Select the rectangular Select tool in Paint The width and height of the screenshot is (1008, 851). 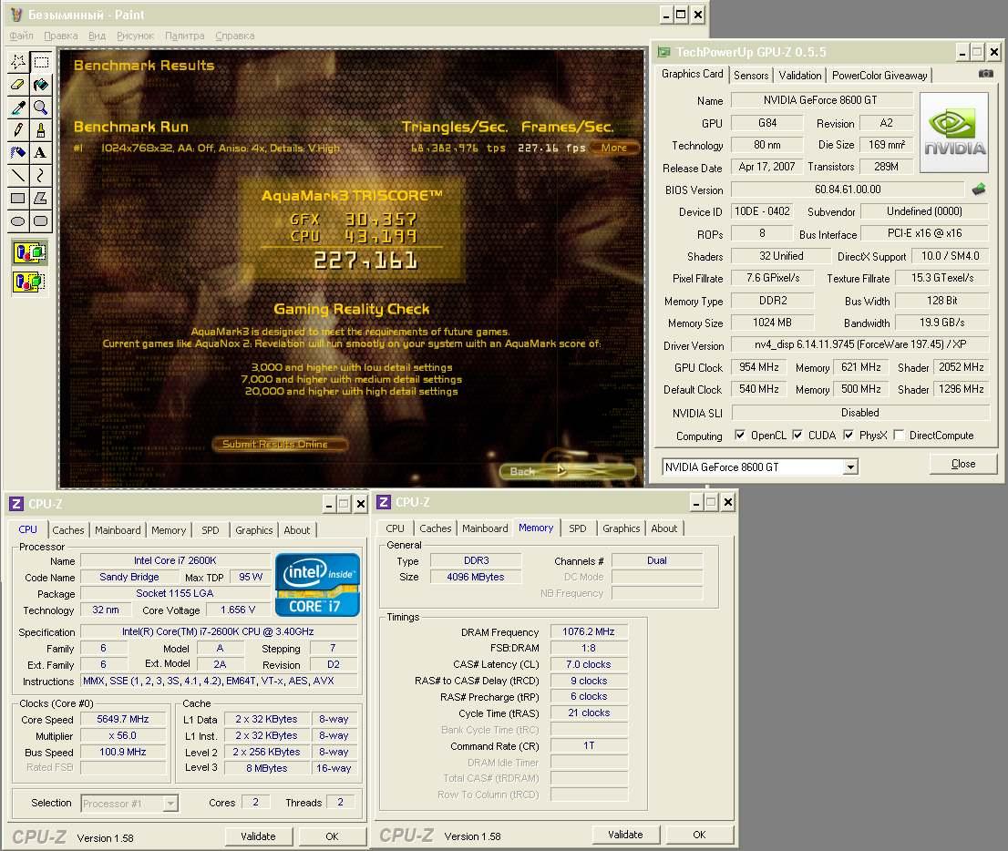(41, 62)
